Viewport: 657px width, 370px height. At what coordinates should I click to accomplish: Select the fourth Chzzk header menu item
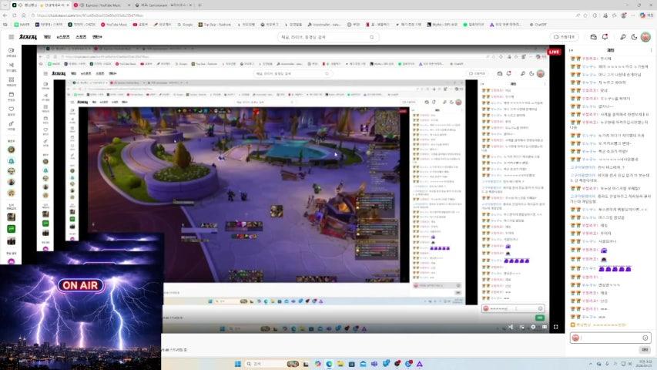point(97,37)
